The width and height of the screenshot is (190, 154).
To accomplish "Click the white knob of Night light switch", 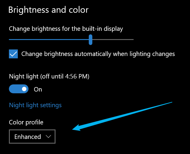I will (x=24, y=89).
